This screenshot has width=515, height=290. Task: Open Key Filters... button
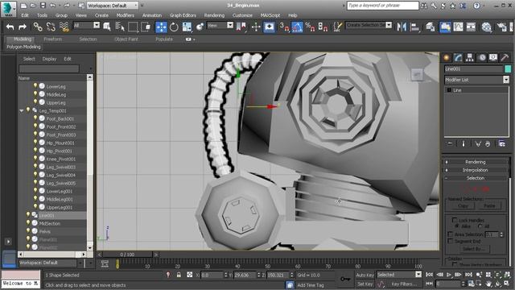[x=404, y=284]
